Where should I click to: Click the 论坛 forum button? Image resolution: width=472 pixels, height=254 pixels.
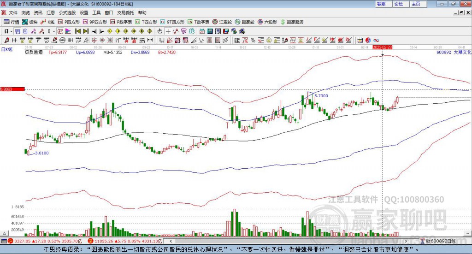click(401, 4)
